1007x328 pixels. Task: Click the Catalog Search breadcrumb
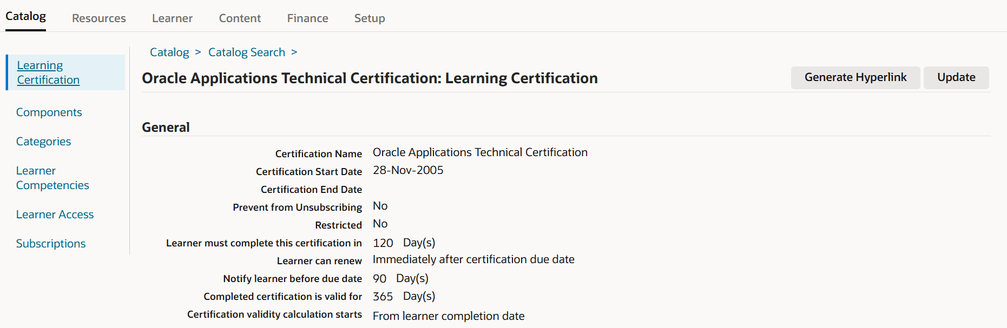(x=247, y=52)
